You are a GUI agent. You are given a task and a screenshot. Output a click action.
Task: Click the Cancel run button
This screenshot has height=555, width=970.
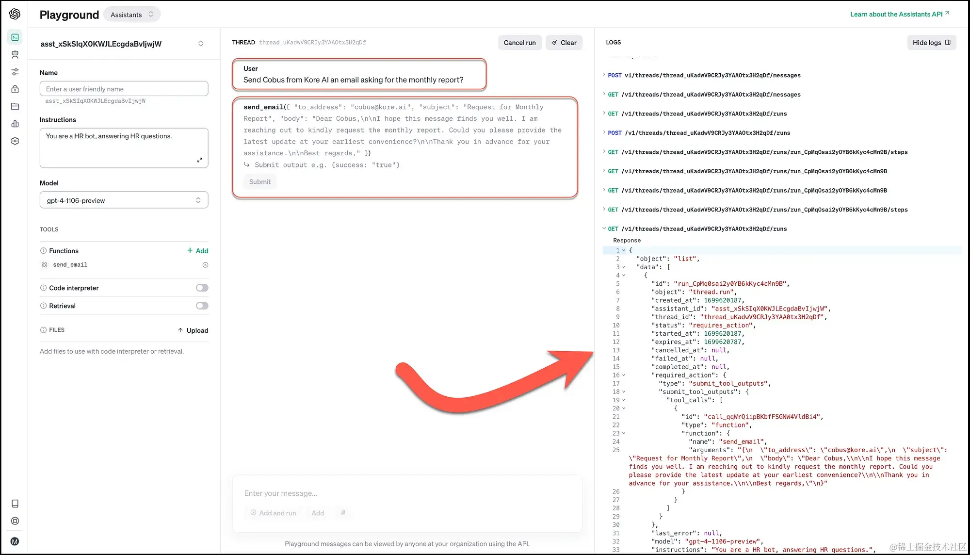click(x=519, y=43)
